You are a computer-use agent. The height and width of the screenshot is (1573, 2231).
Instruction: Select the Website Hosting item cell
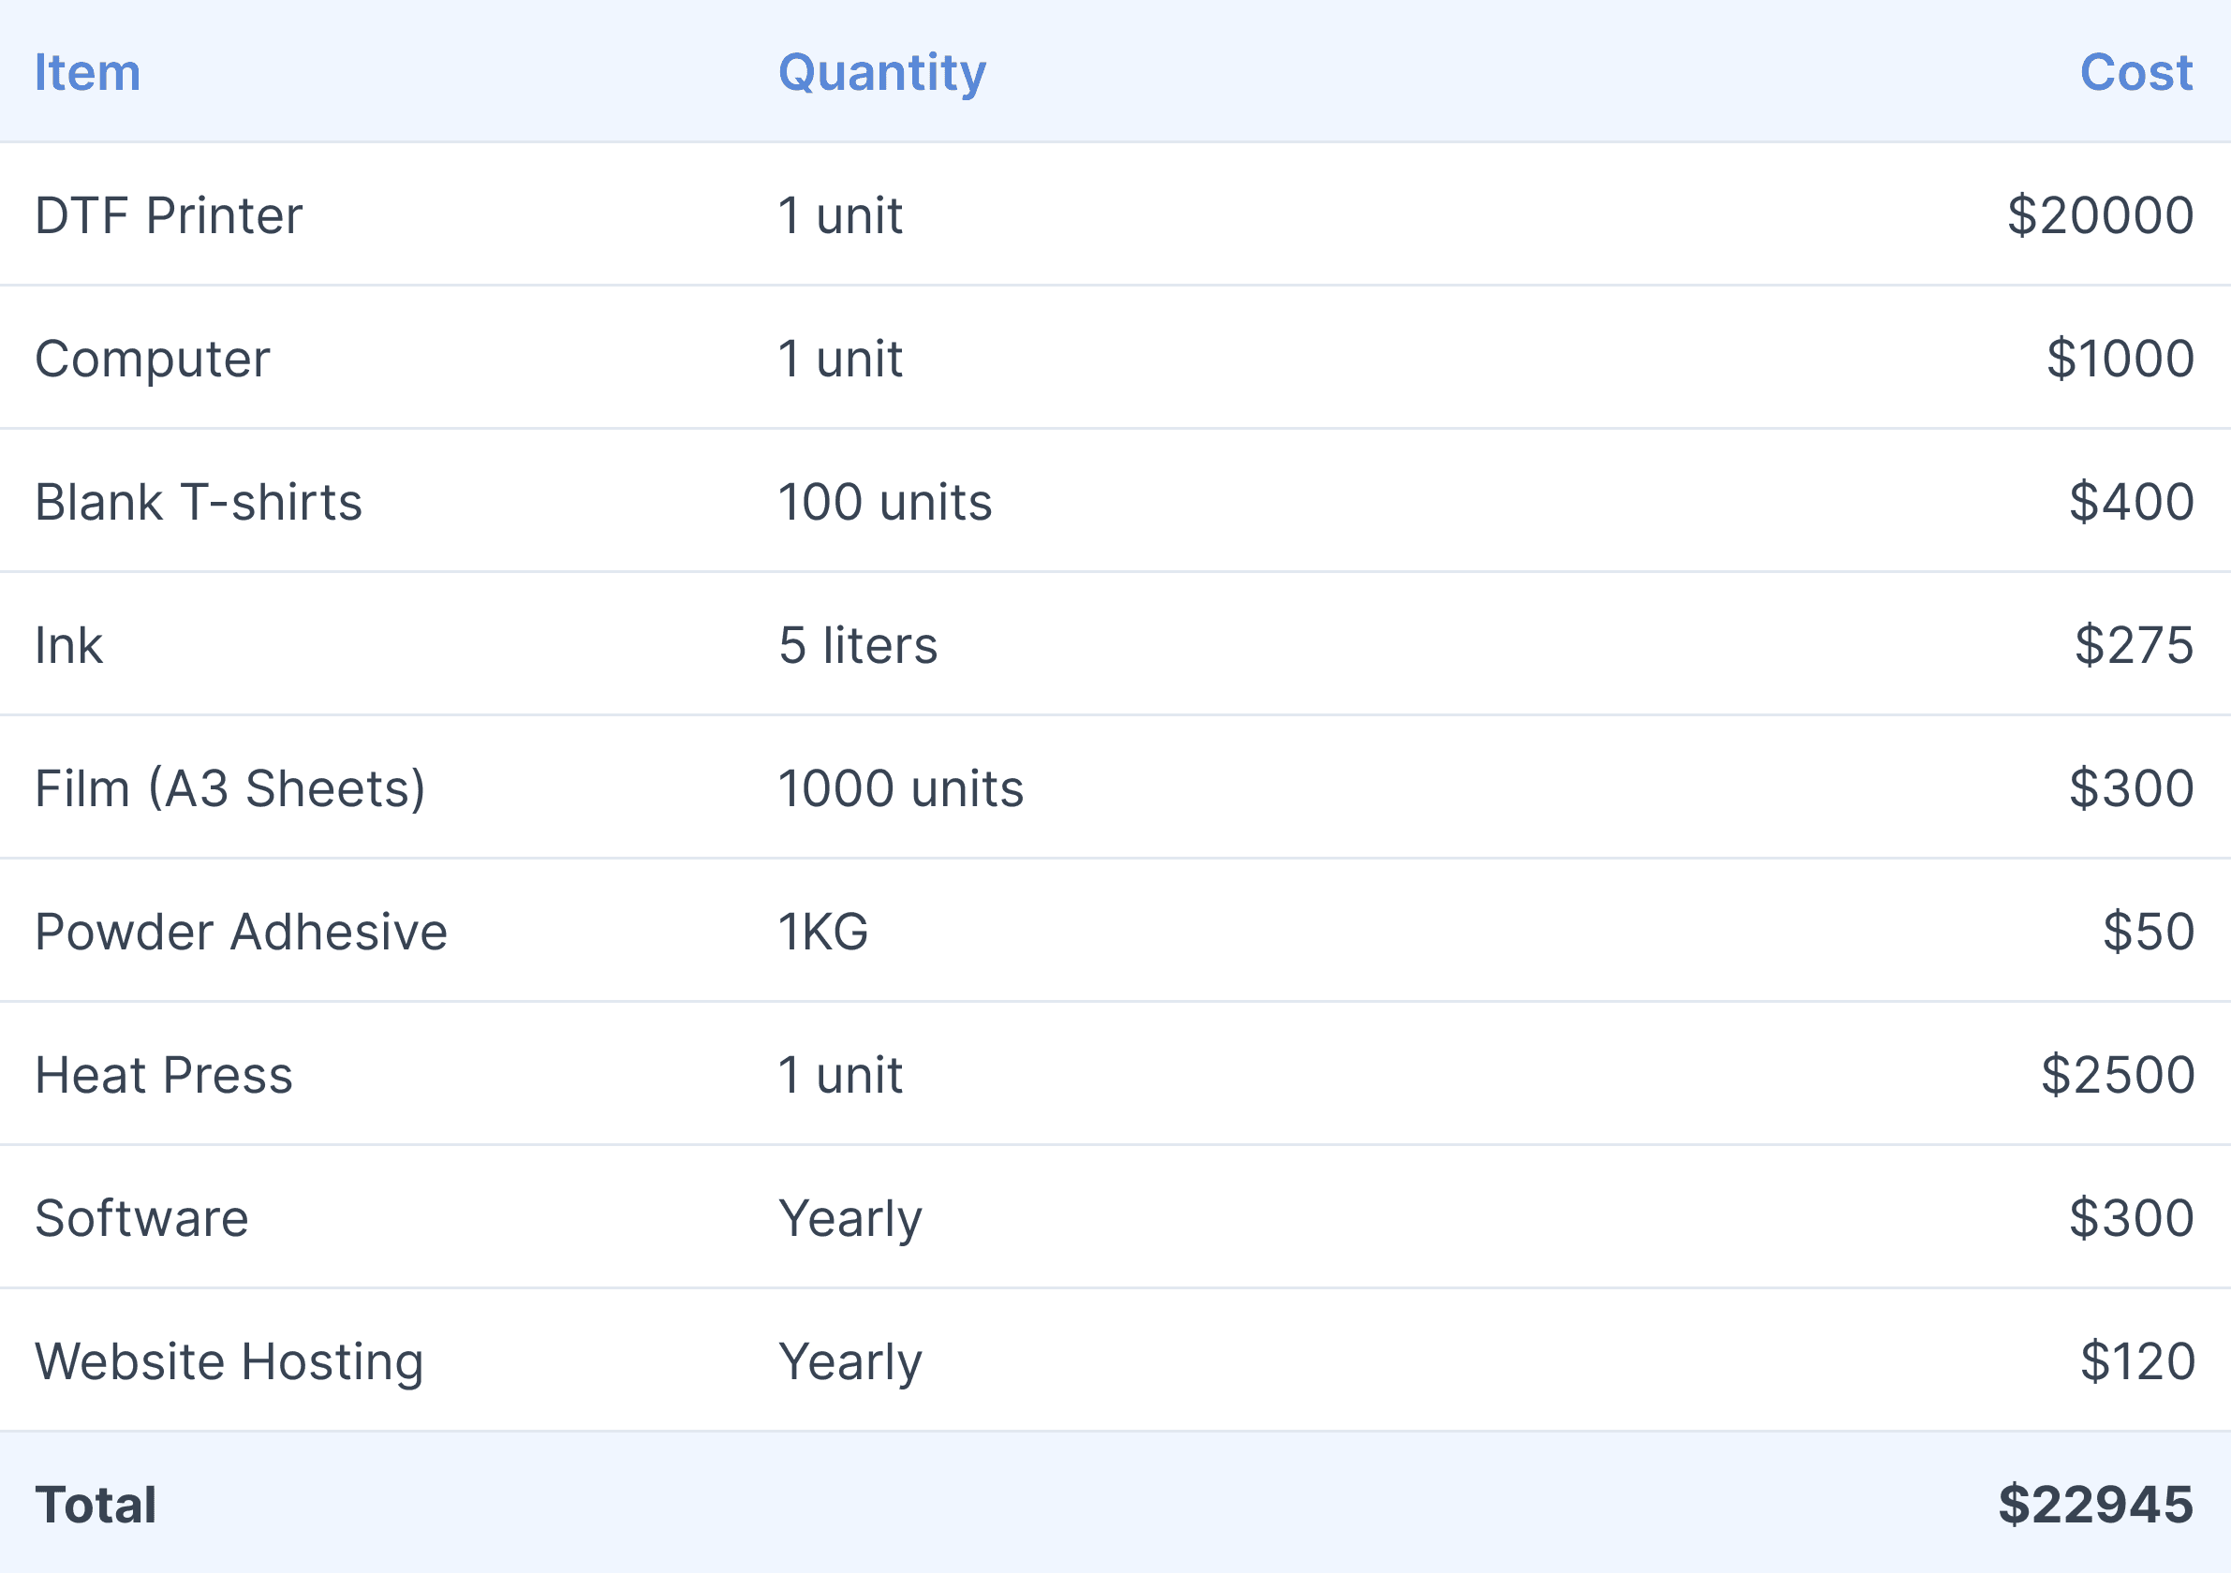229,1361
